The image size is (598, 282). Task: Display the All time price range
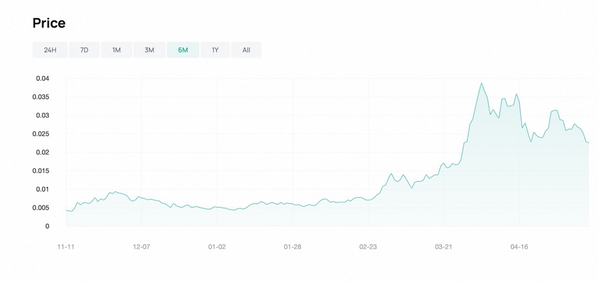246,50
